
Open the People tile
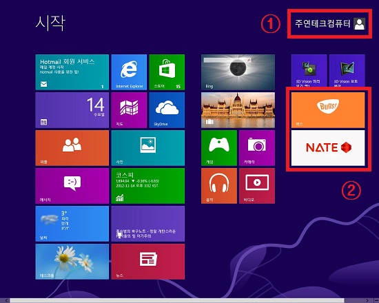[x=72, y=148]
